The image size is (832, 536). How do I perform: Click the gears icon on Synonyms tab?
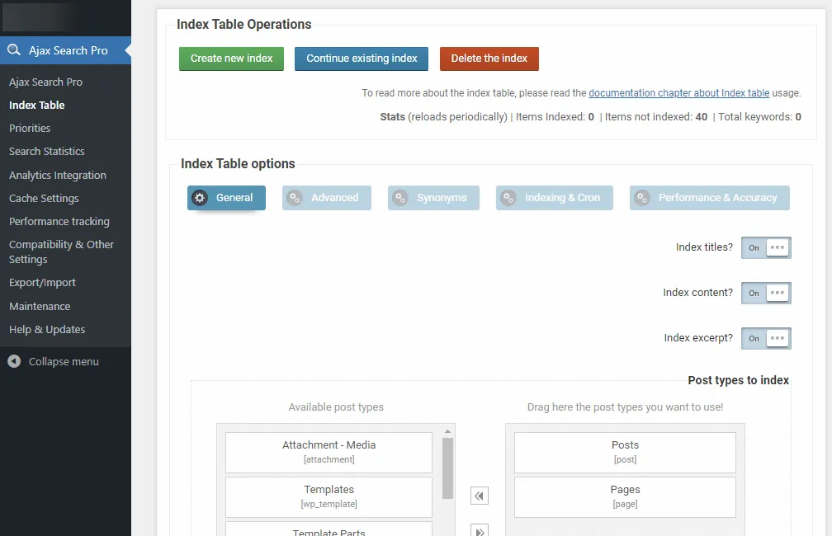tap(400, 198)
